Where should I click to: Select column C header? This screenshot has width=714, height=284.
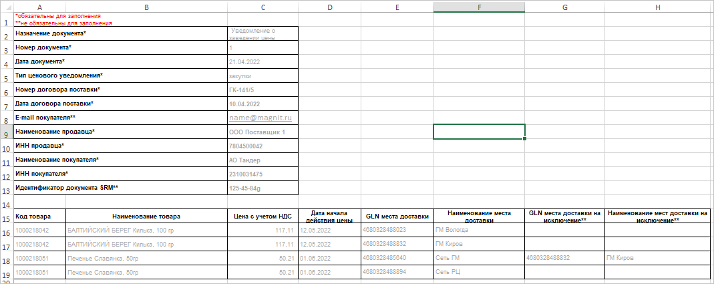point(262,6)
